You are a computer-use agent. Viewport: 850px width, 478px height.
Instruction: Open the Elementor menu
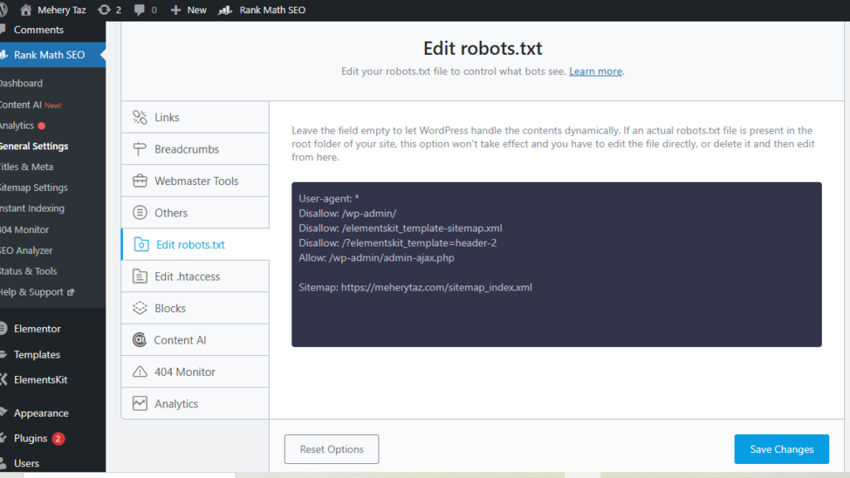pyautogui.click(x=37, y=329)
